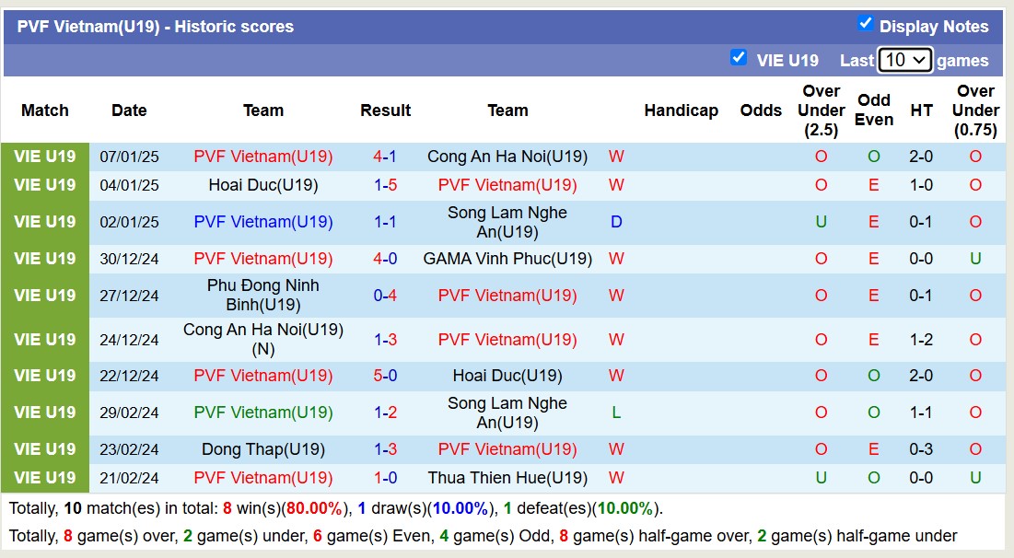Viewport: 1014px width, 558px height.
Task: Click the VIE U19 league cell for 21/02/24
Action: point(45,478)
